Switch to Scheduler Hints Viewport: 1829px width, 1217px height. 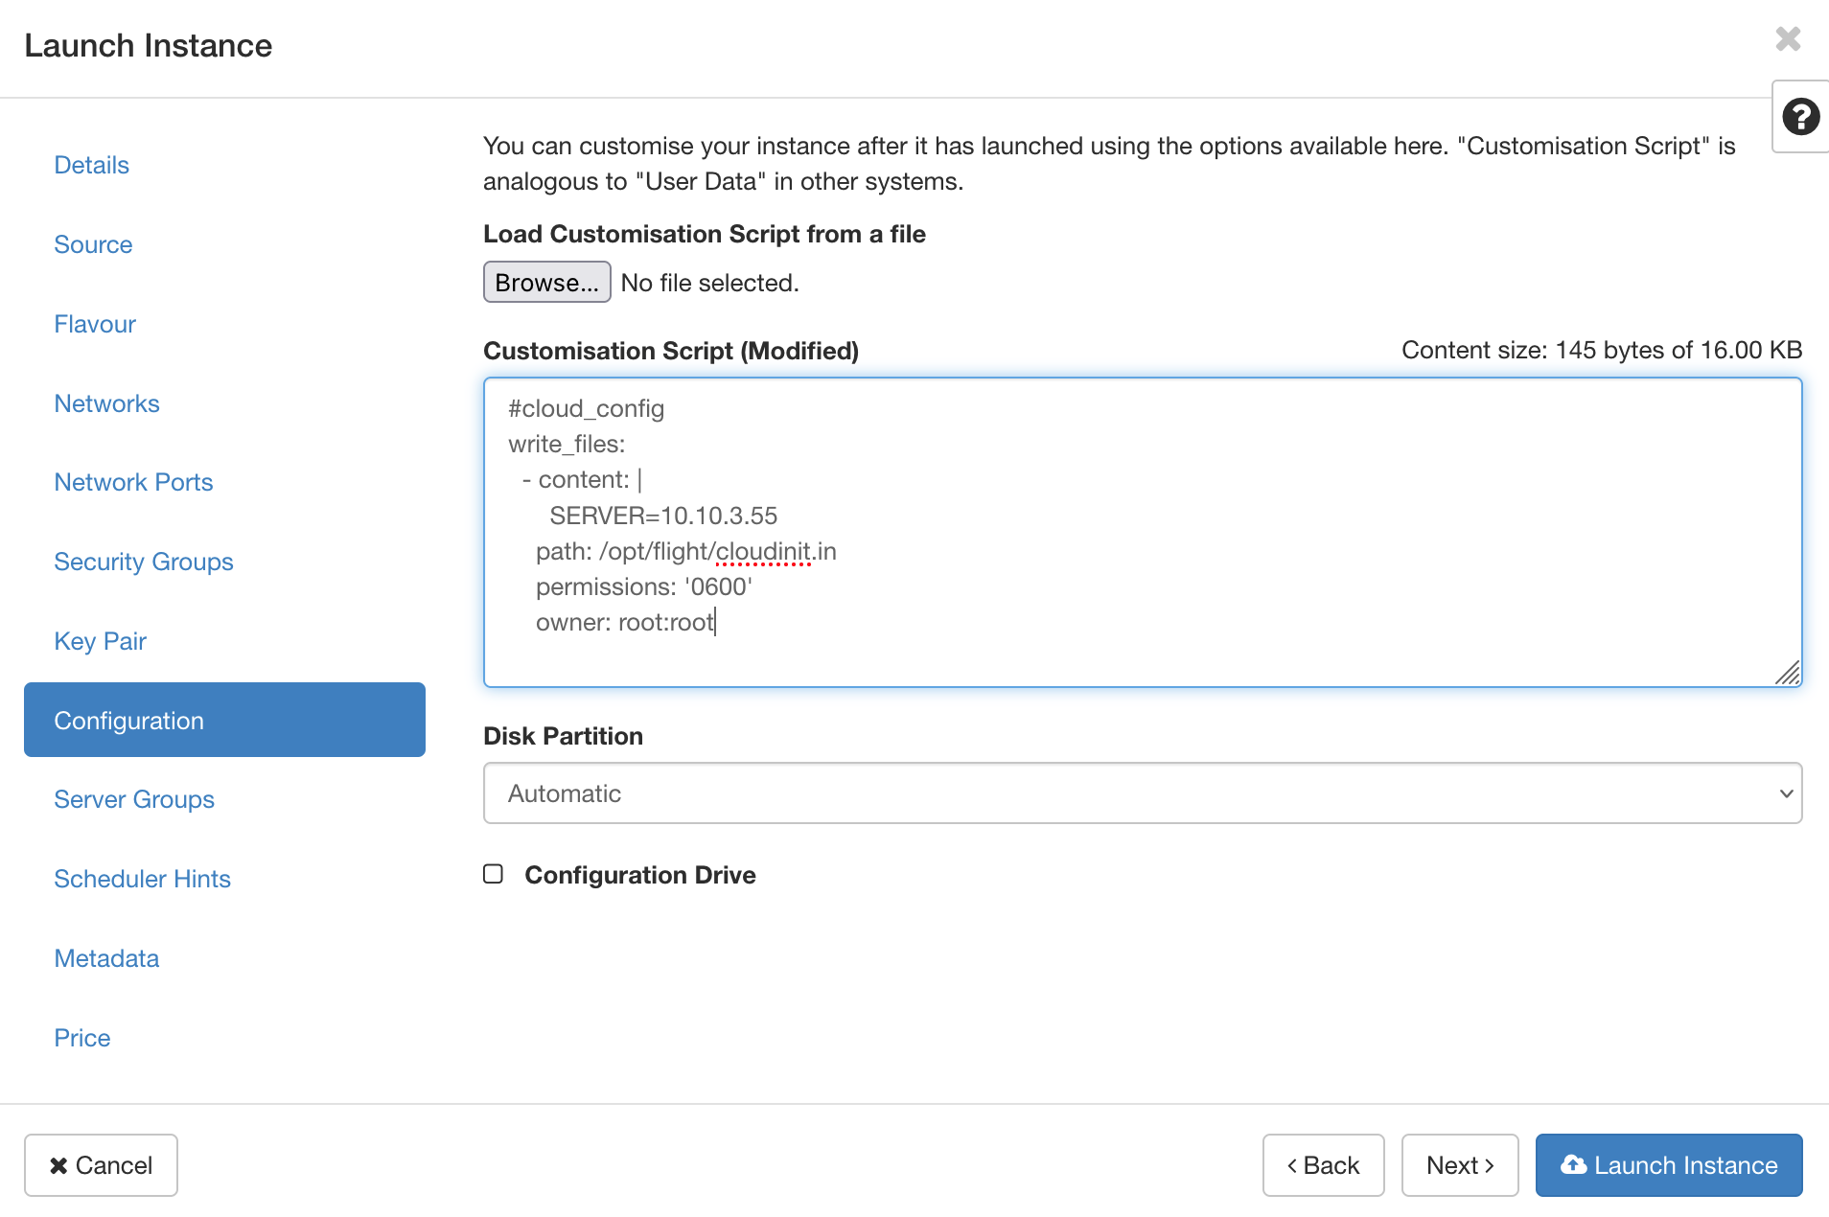142,879
